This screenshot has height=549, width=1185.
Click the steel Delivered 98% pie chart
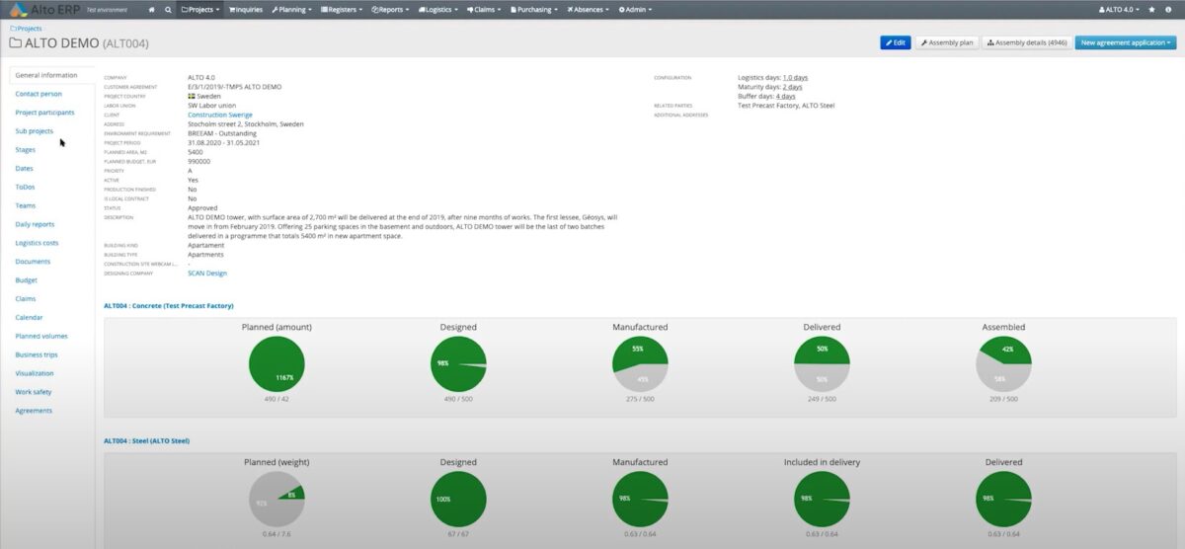1003,499
